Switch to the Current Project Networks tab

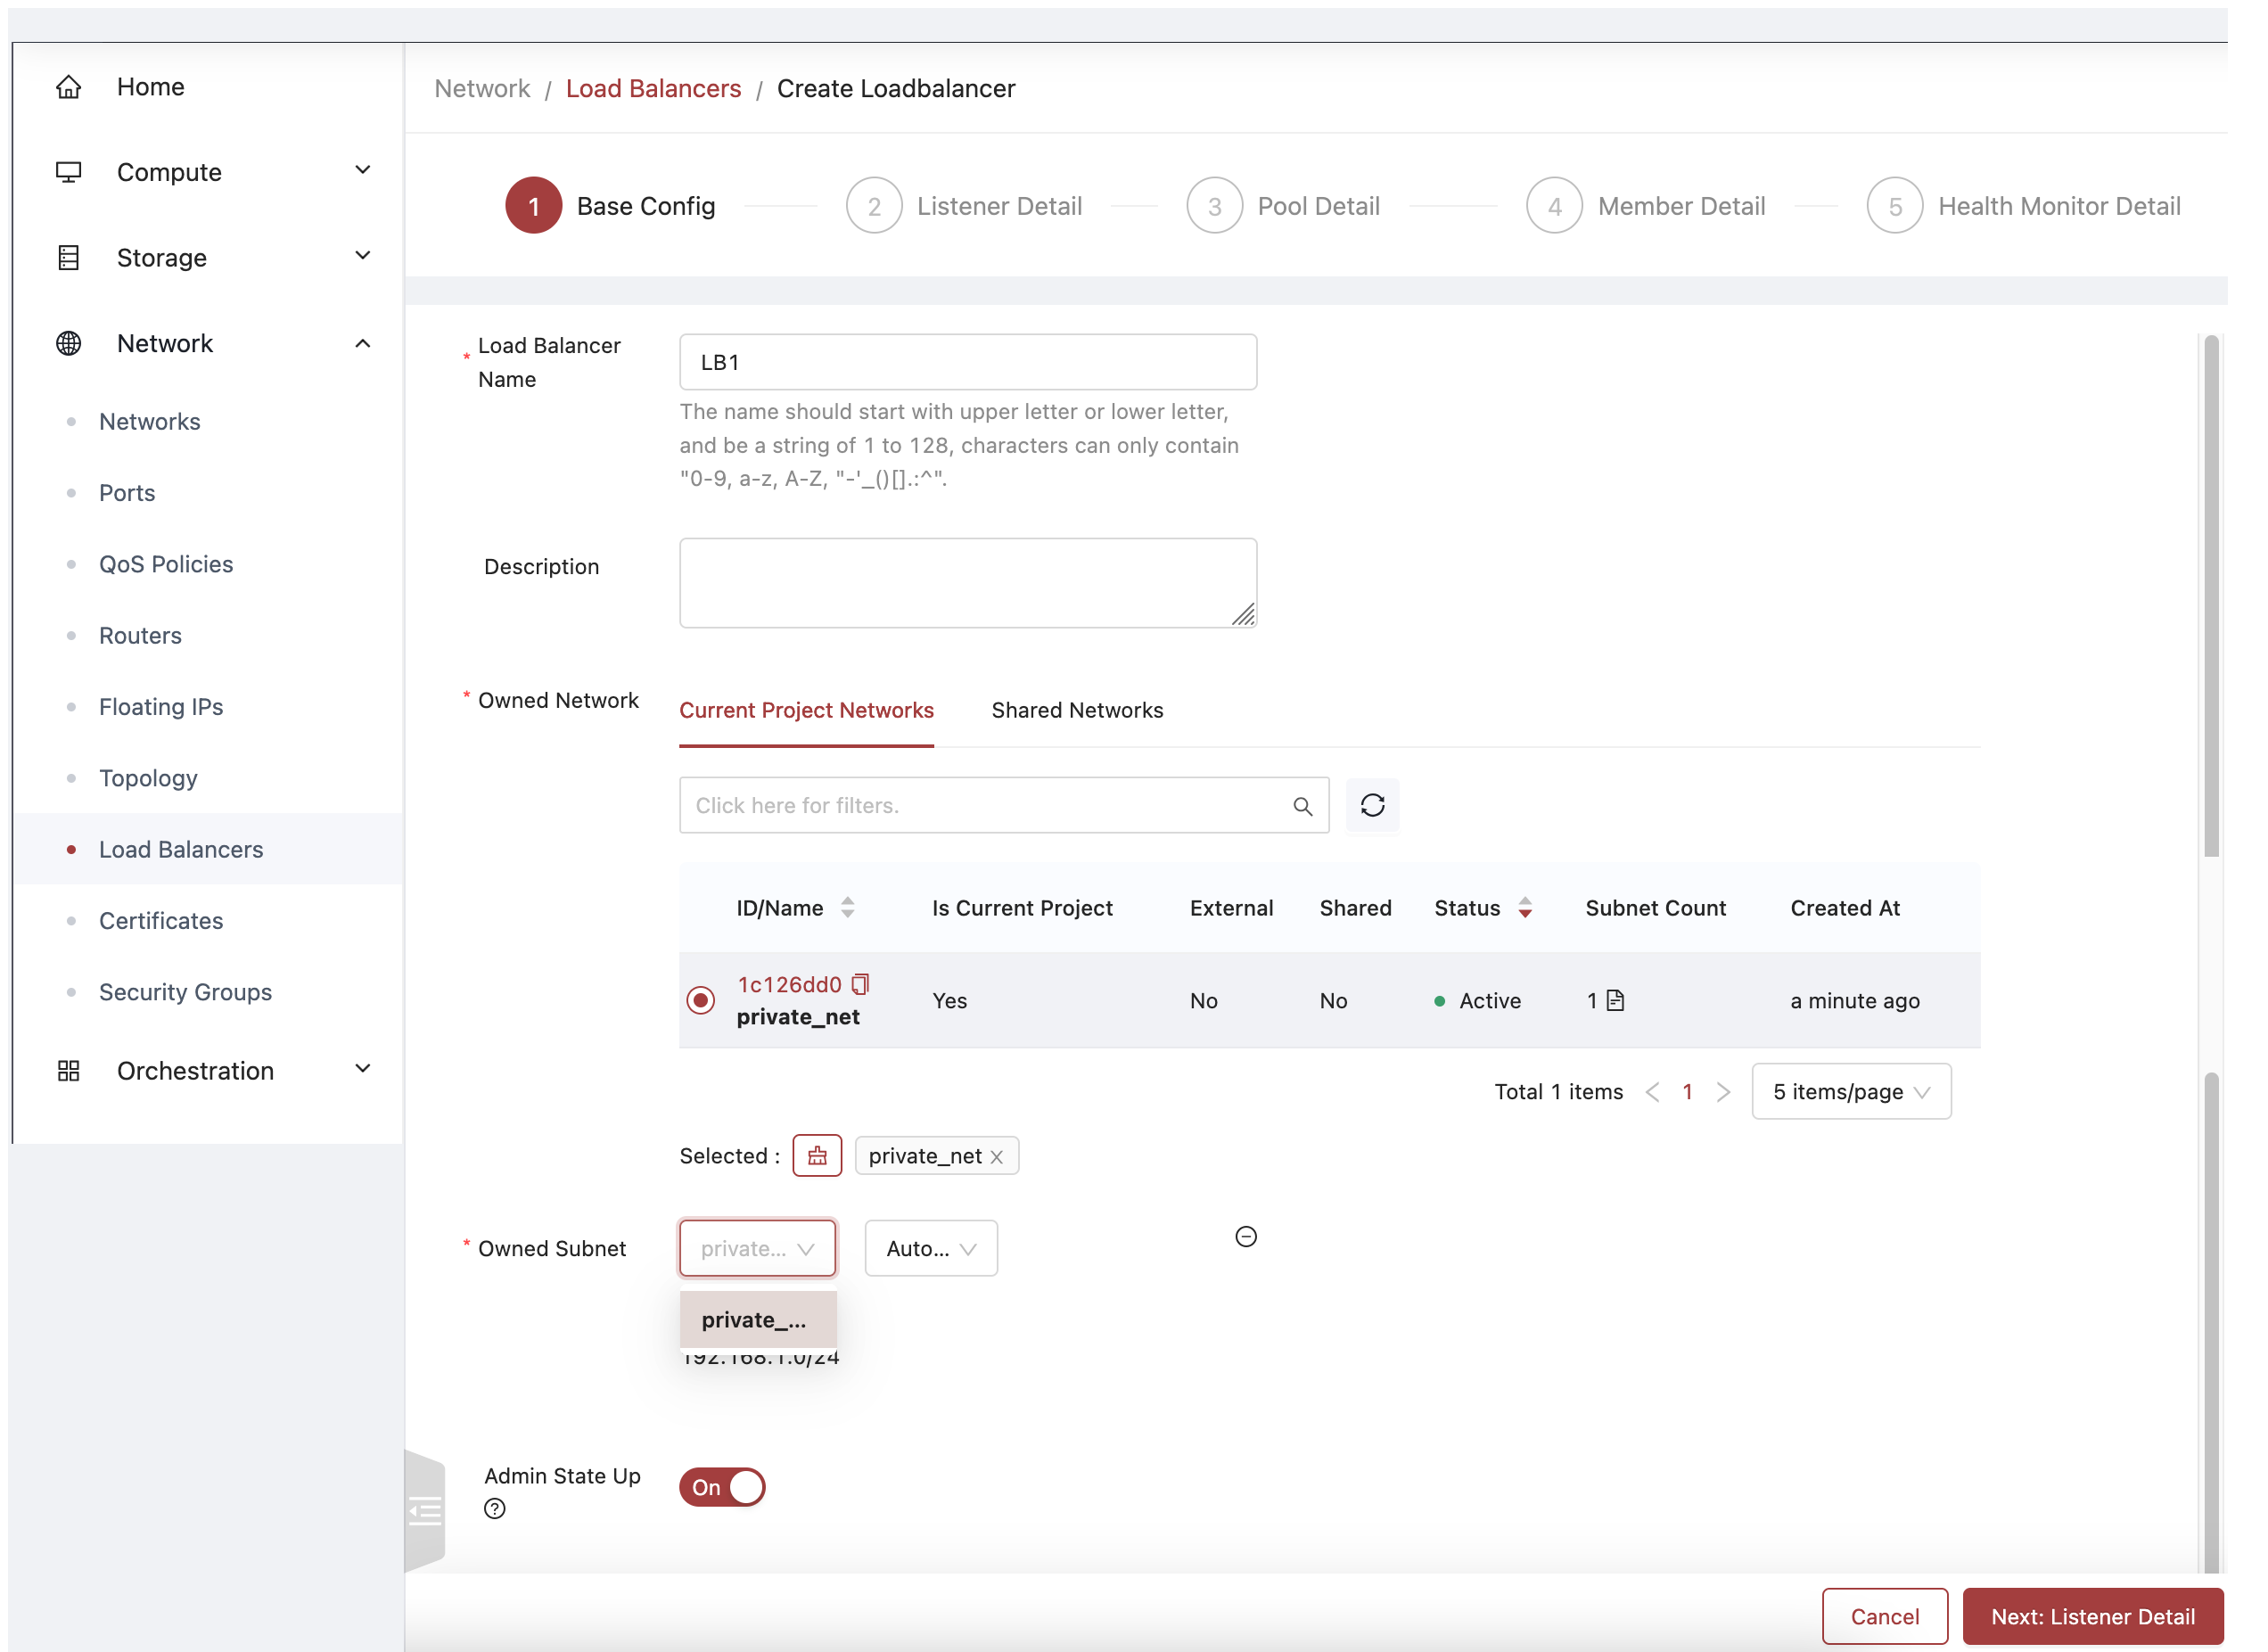tap(807, 710)
